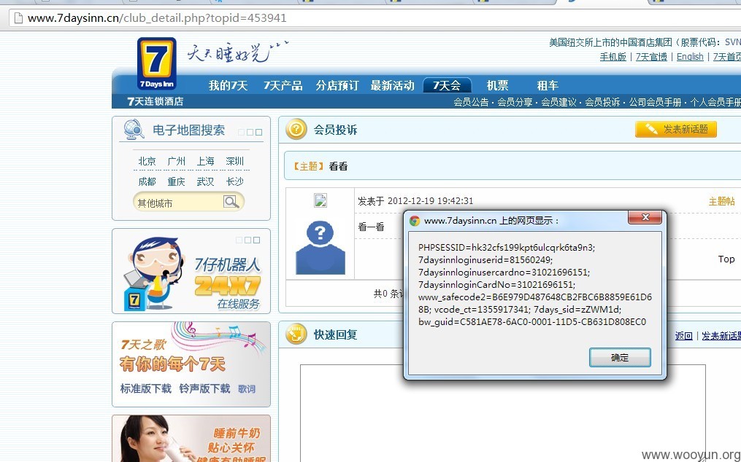Select city 长沙

235,181
